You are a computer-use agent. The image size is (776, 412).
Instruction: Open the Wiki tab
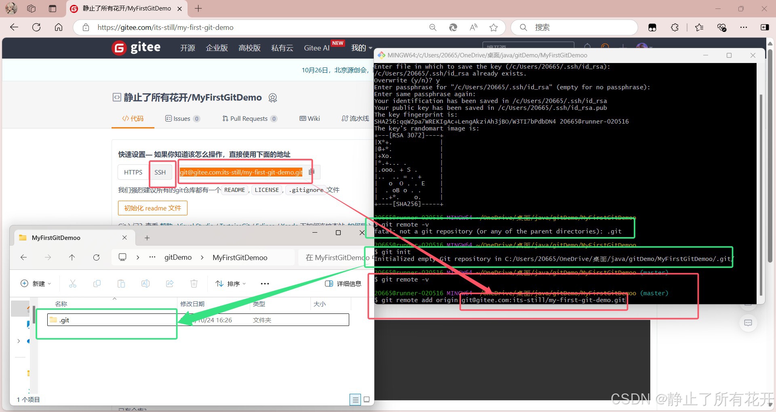pyautogui.click(x=310, y=118)
